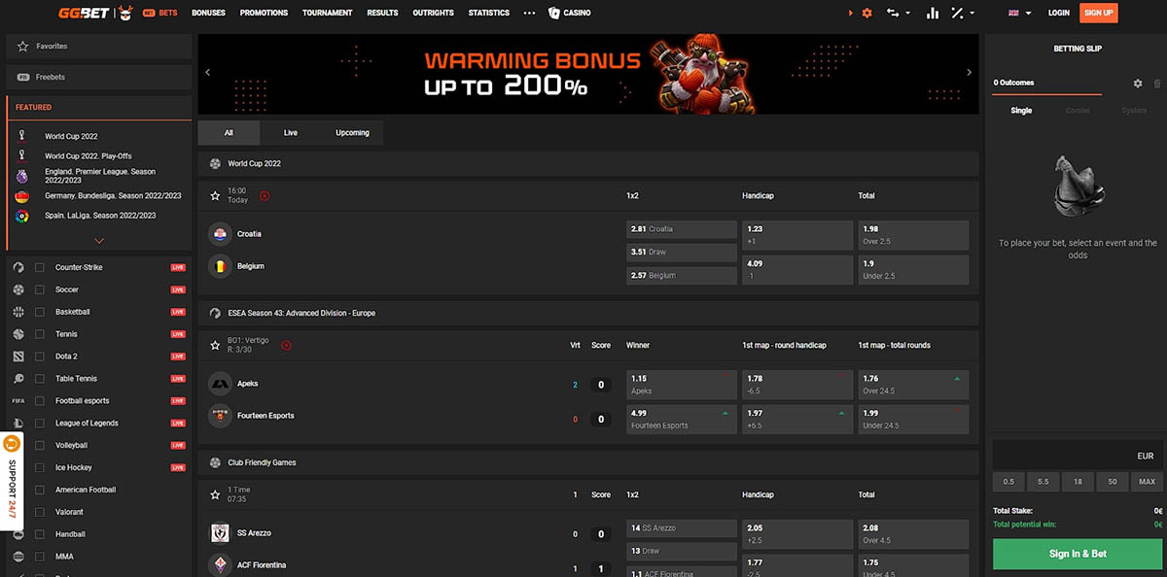Screen dimensions: 1167x577
Task: Favorite the SS Arezzo vs Fiorentina star
Action: click(215, 494)
